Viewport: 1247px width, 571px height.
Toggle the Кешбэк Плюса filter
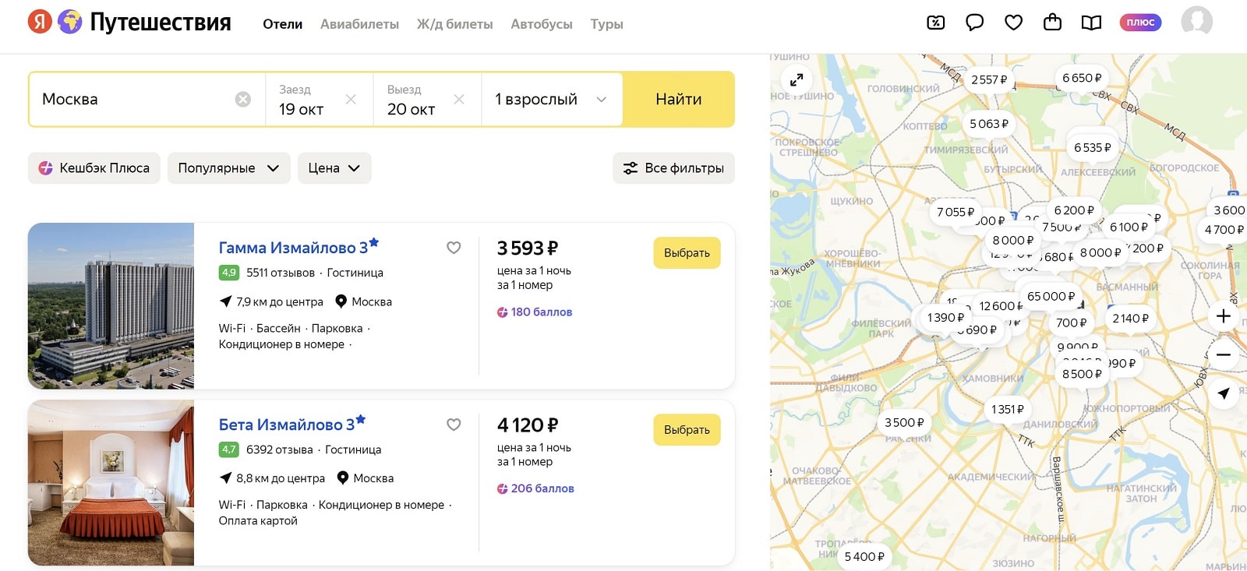tap(94, 168)
